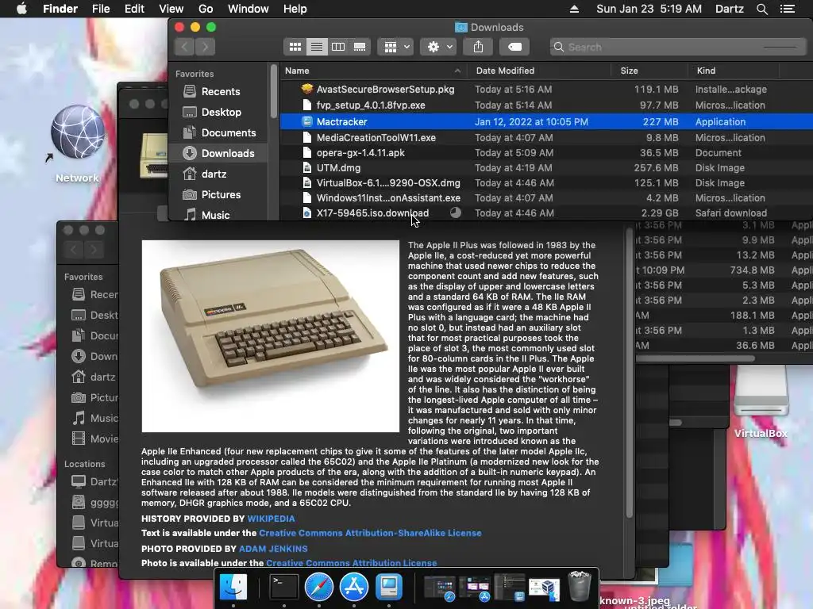This screenshot has width=813, height=609.
Task: Restore minimized VirtualBox window in Dock
Action: 544,589
